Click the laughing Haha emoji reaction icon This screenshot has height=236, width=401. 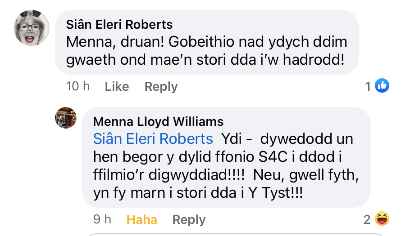382,218
